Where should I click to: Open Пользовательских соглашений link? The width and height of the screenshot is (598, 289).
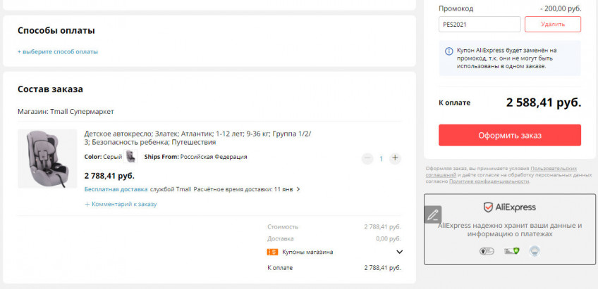(x=501, y=172)
